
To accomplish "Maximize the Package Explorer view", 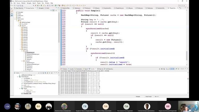I will click(58, 8).
